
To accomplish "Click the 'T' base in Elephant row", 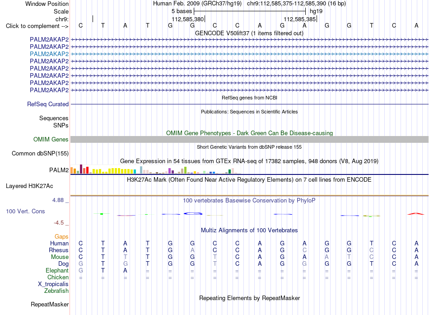I will point(103,270).
